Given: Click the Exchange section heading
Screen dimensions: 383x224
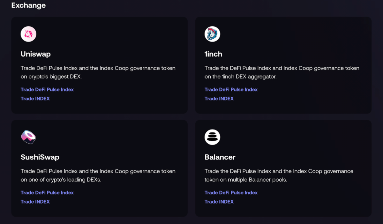Looking at the screenshot, I should click(28, 5).
